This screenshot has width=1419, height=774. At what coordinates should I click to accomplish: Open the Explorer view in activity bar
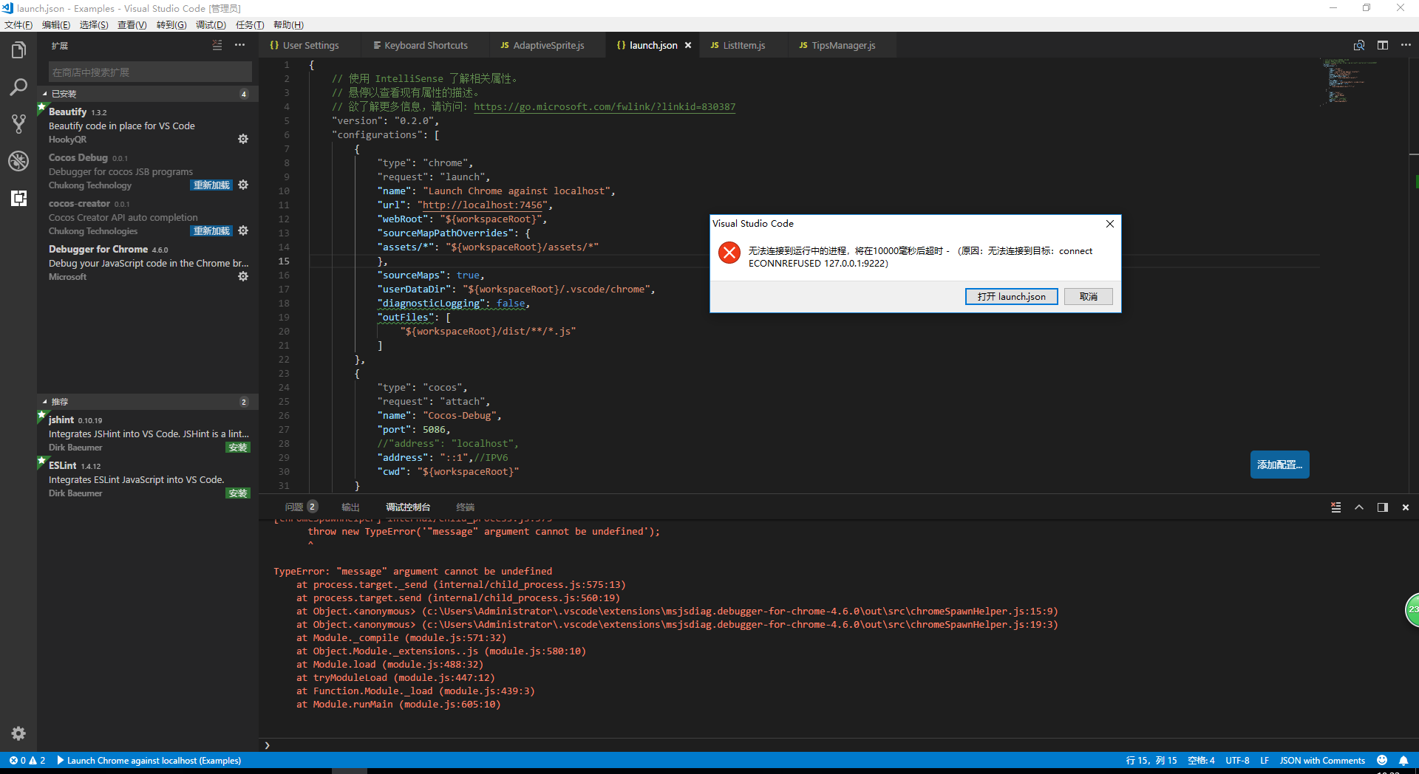coord(18,50)
